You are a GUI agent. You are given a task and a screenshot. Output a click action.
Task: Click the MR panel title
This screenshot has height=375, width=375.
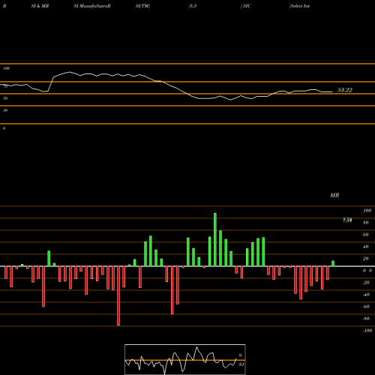[334, 195]
